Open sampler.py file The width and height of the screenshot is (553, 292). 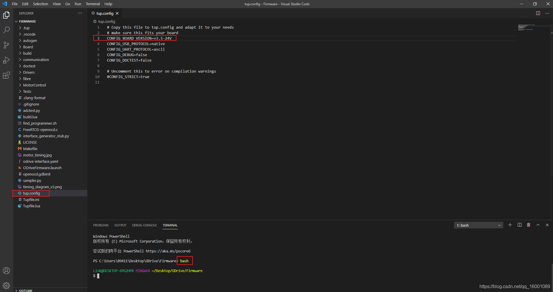pos(32,180)
